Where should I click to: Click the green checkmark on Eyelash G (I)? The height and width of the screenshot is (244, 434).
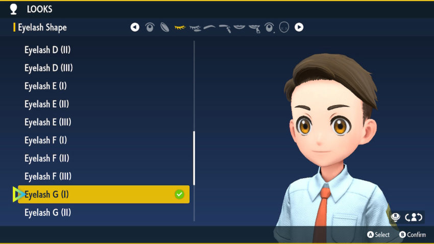(179, 194)
